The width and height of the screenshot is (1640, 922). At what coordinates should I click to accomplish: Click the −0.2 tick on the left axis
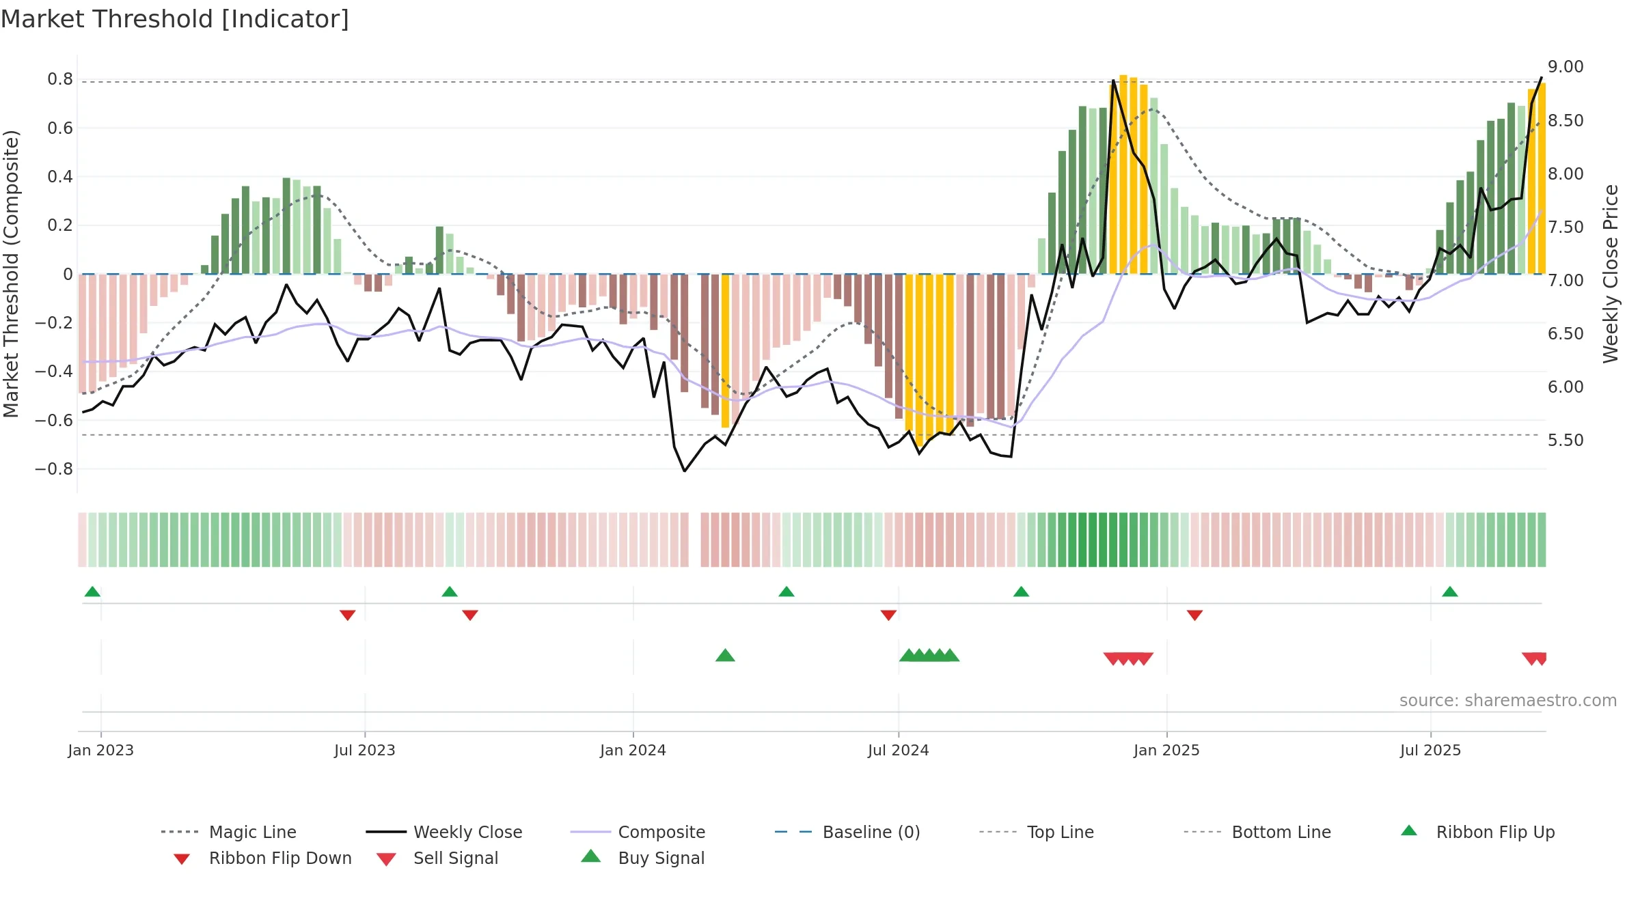pos(54,323)
